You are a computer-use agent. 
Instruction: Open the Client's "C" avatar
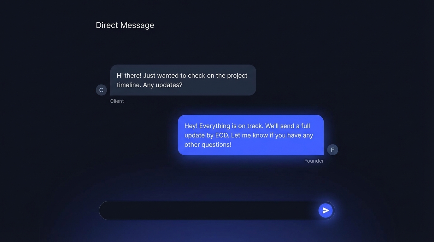[101, 90]
